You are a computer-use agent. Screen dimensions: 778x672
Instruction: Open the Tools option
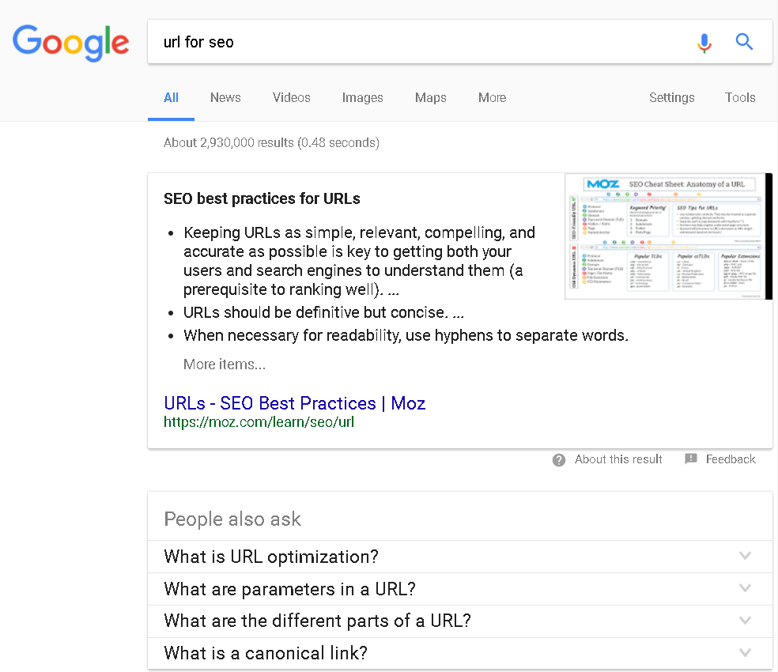tap(740, 97)
